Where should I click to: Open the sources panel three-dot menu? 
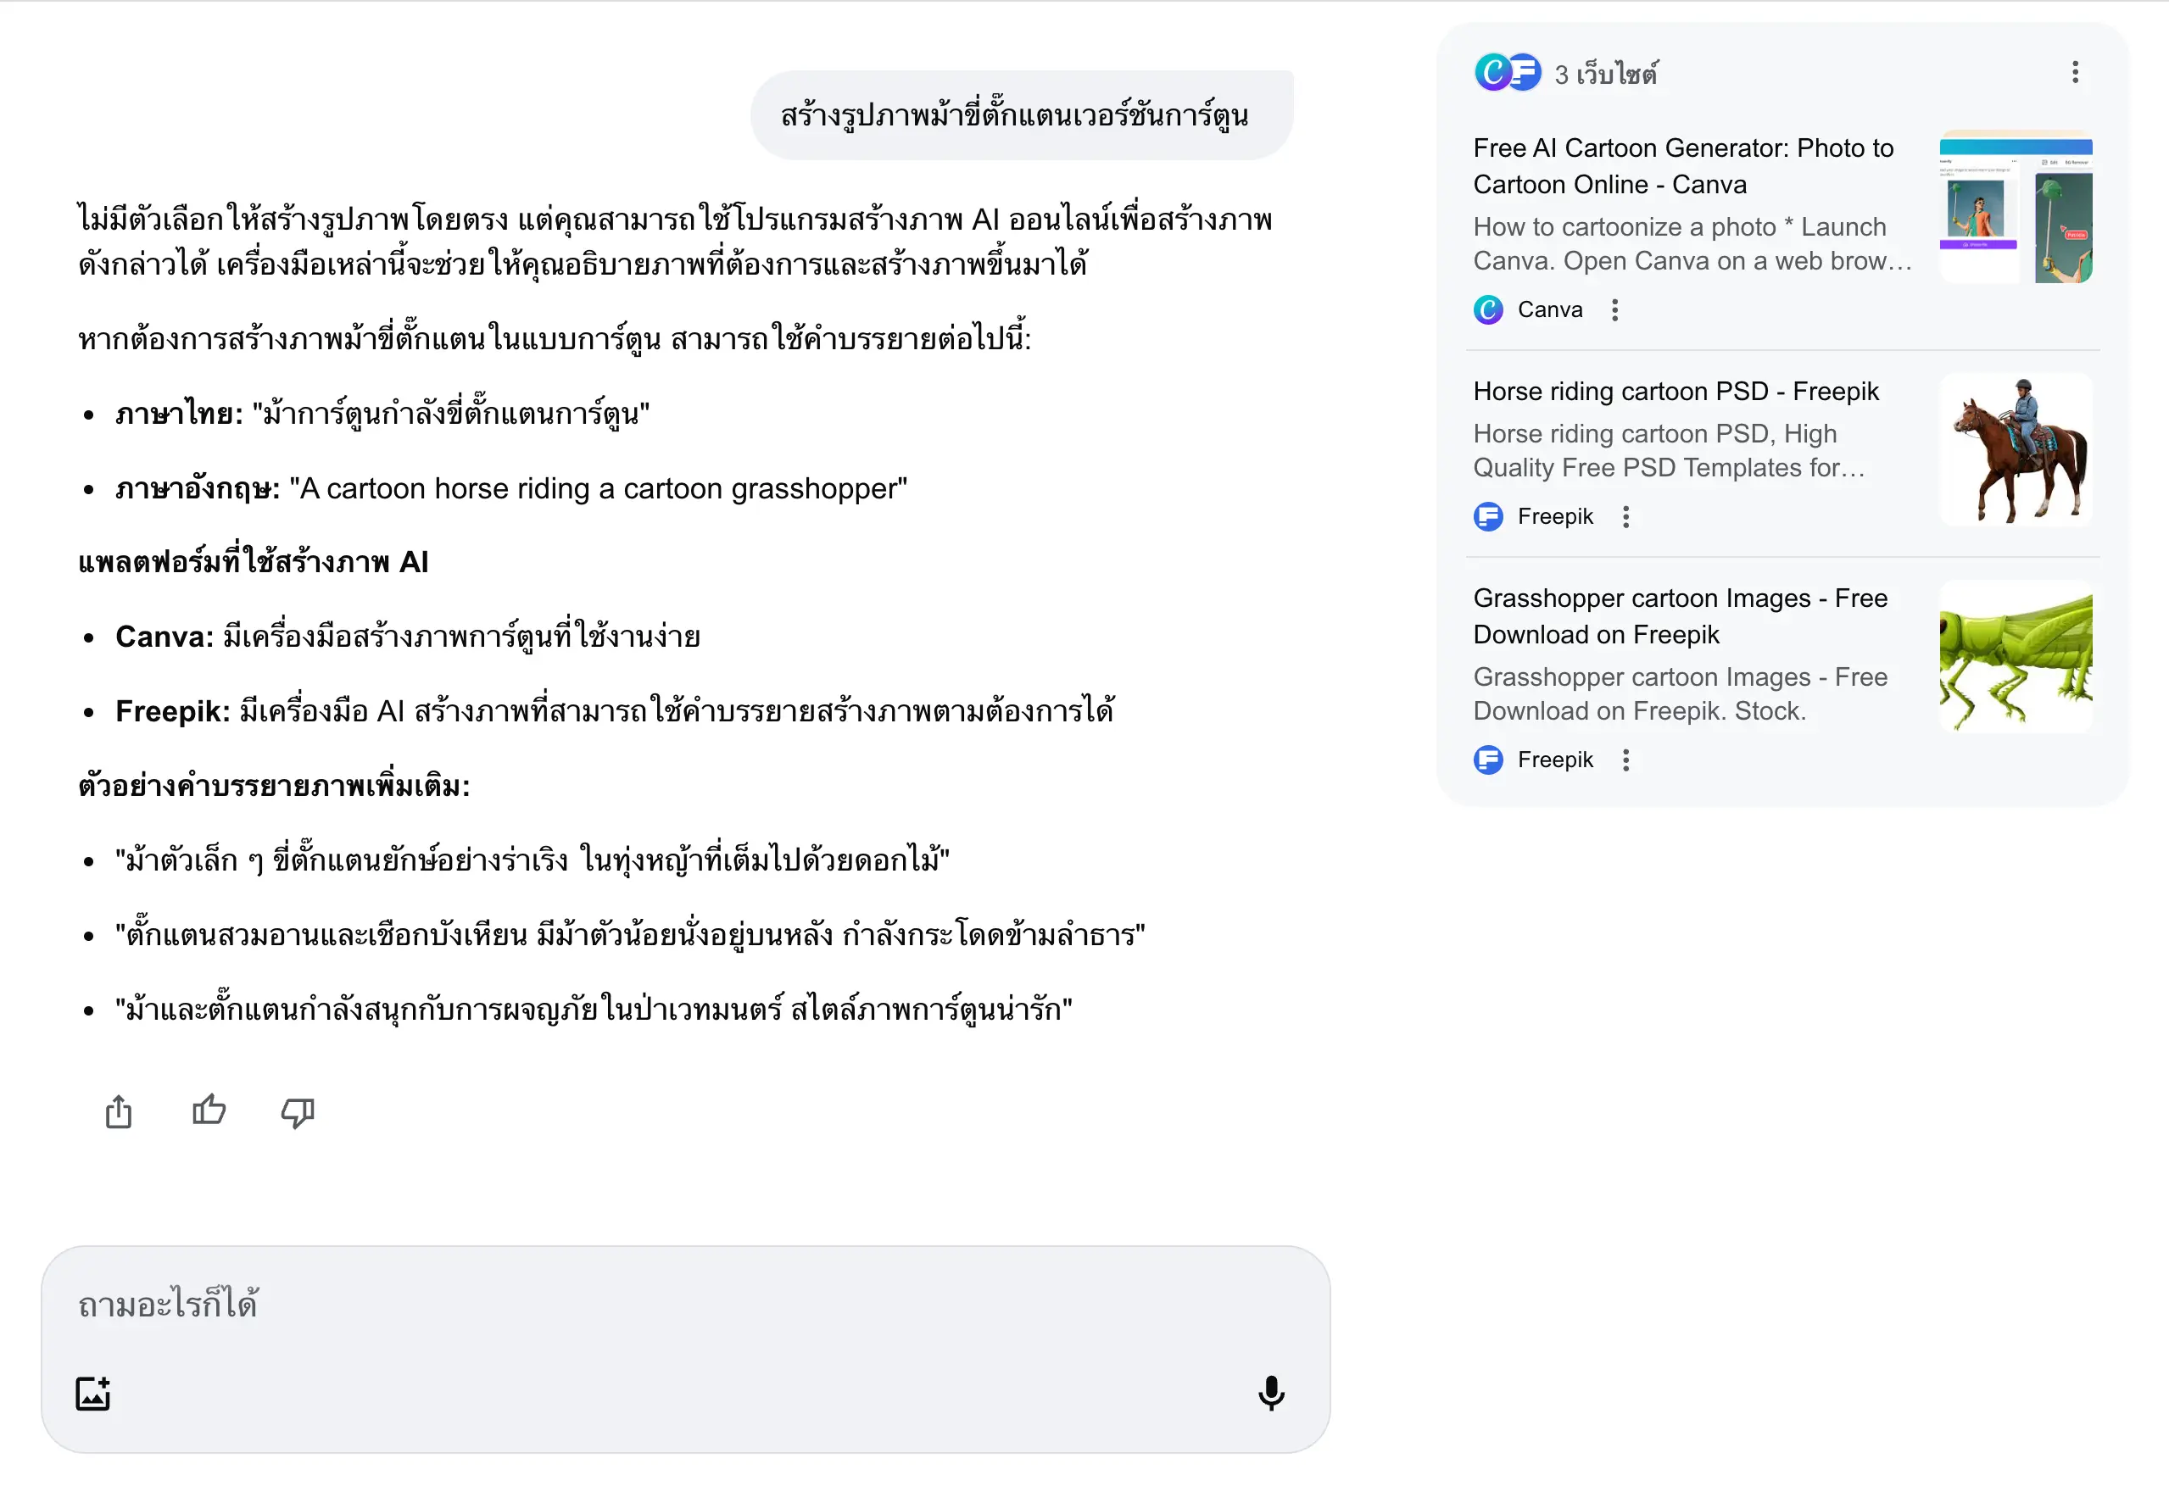(2075, 73)
